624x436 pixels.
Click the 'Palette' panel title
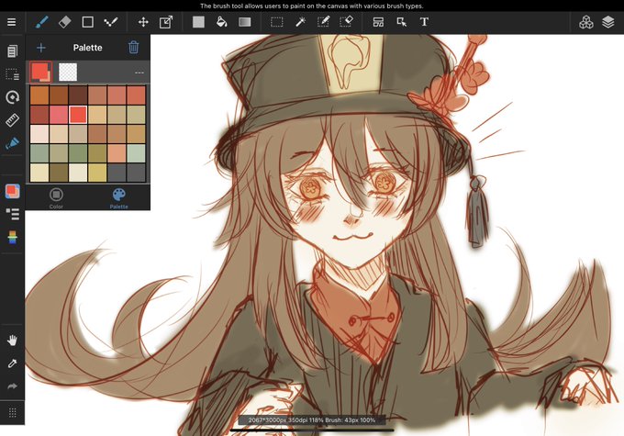87,48
